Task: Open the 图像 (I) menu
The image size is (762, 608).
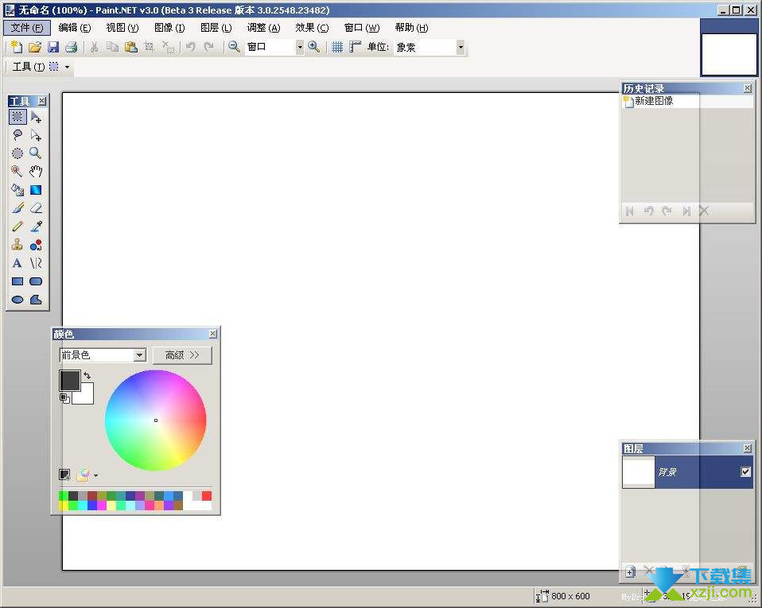Action: pyautogui.click(x=169, y=28)
